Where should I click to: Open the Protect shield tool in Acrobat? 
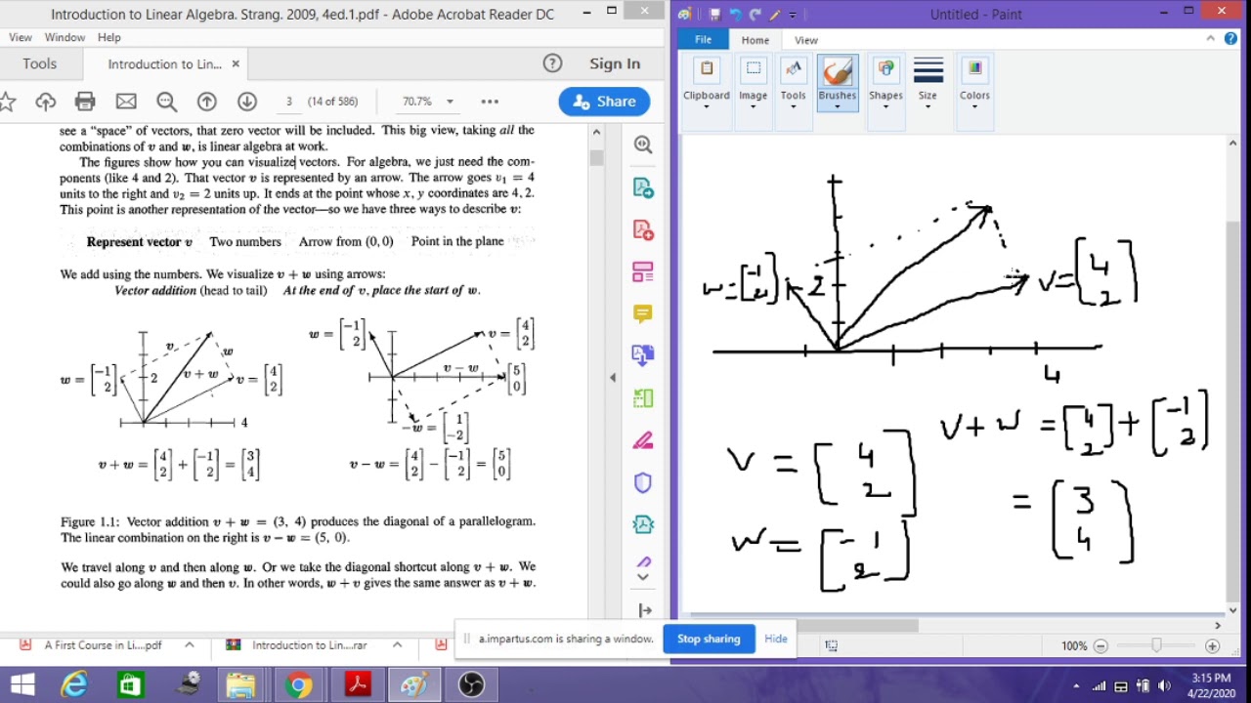coord(643,482)
